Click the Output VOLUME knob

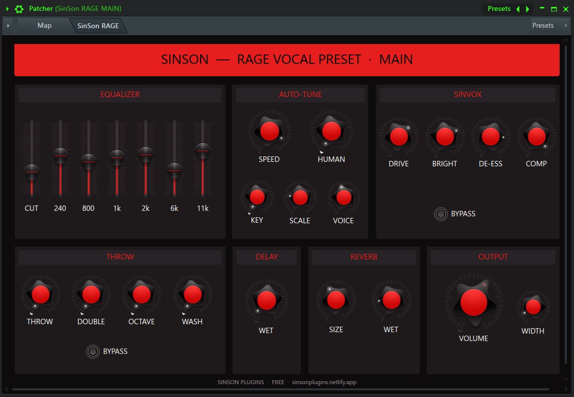click(474, 302)
